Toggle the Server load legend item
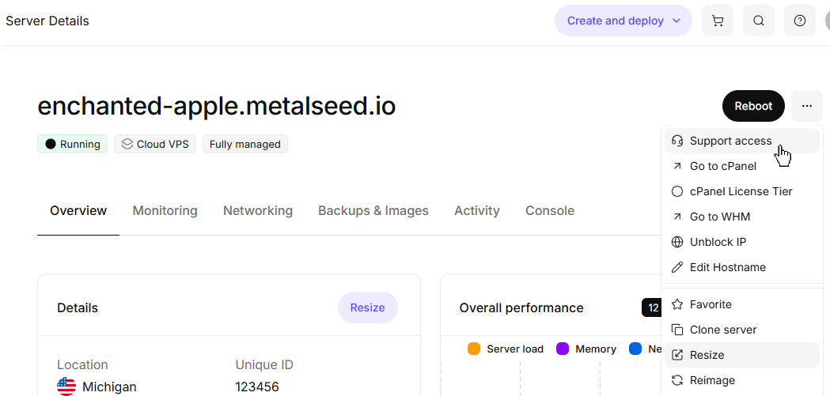Screen dimensions: 830x396 pyautogui.click(x=506, y=349)
